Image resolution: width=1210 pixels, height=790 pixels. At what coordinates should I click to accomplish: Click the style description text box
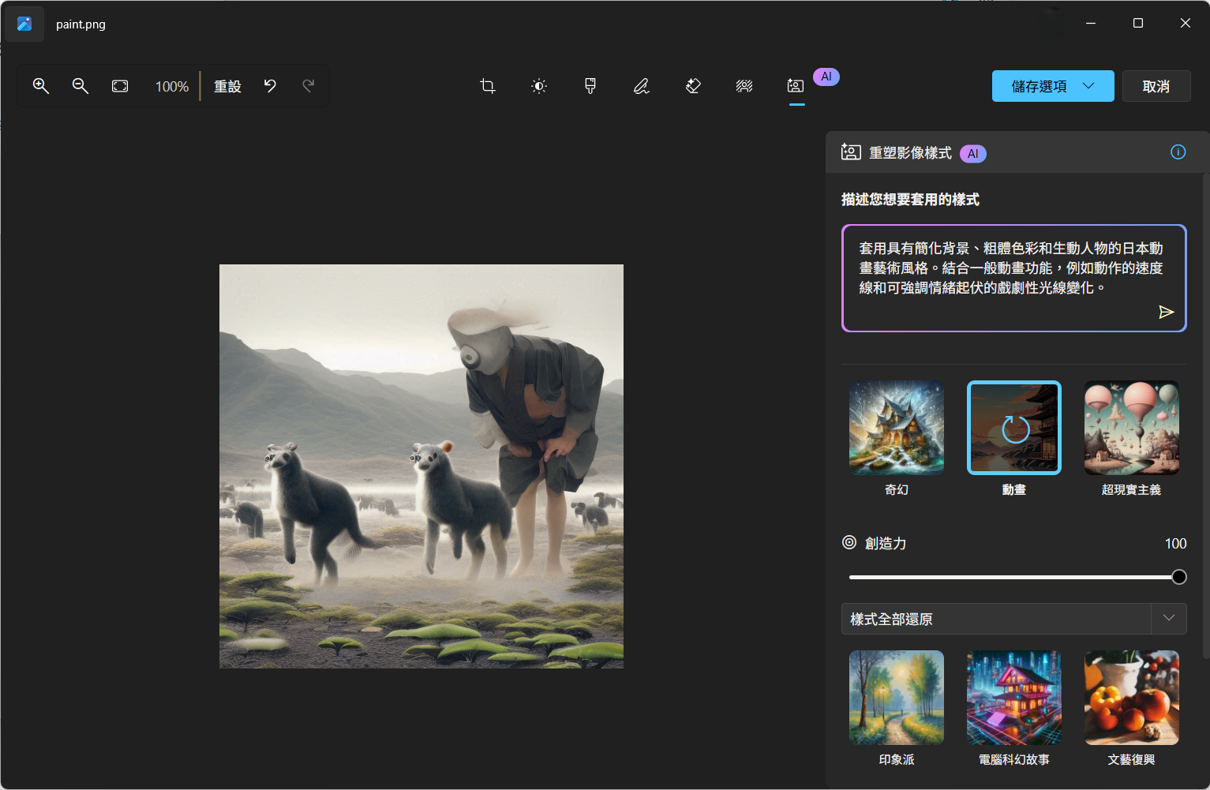pos(1014,278)
